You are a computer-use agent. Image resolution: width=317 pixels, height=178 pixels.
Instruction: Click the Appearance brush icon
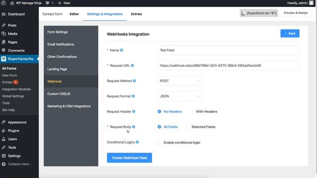click(3, 122)
